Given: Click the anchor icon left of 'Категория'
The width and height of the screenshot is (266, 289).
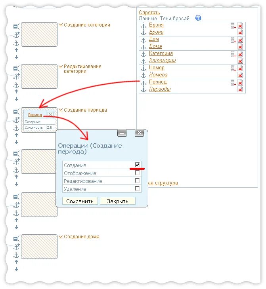Looking at the screenshot, I should pos(144,53).
